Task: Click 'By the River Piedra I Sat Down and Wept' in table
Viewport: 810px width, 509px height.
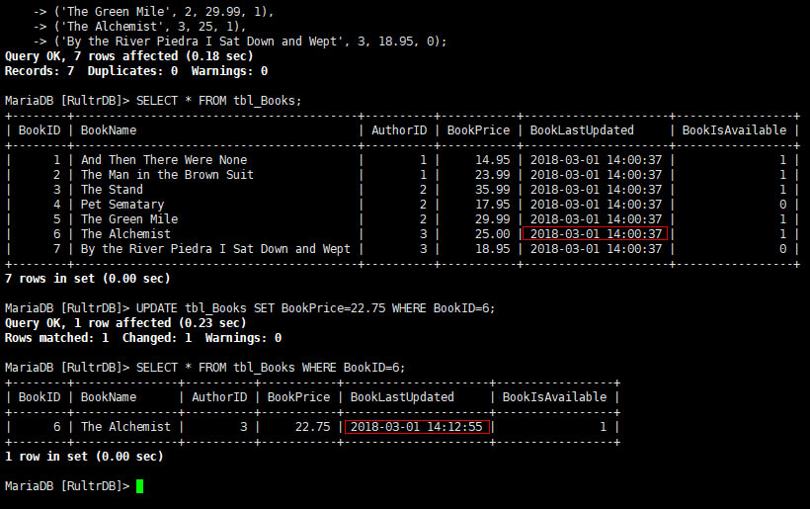Action: pos(215,249)
